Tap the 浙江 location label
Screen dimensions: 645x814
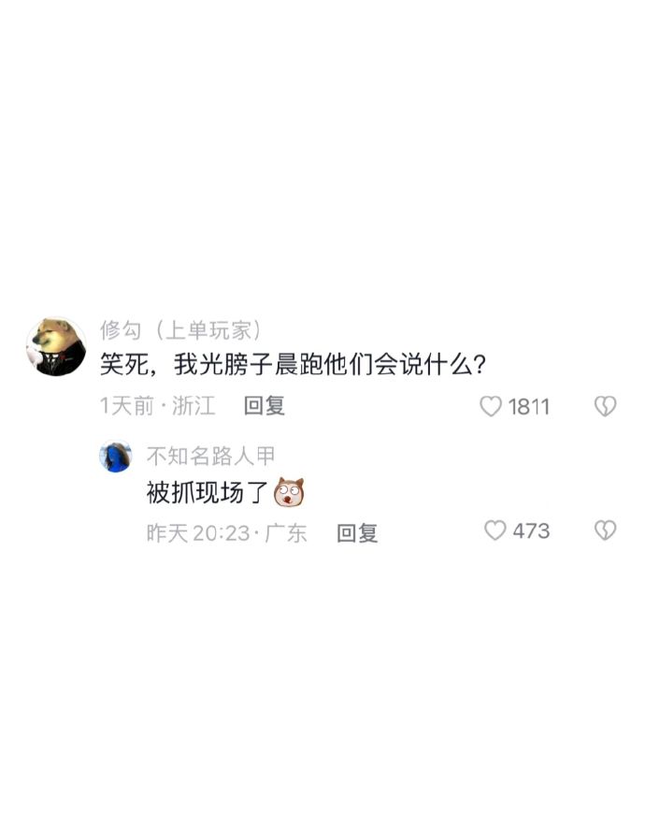(193, 405)
